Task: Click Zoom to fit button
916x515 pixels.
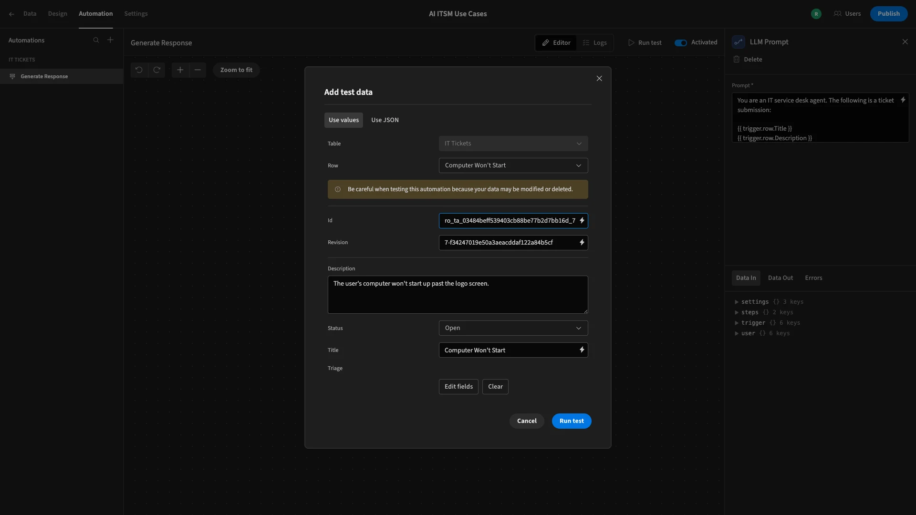Action: click(x=236, y=70)
